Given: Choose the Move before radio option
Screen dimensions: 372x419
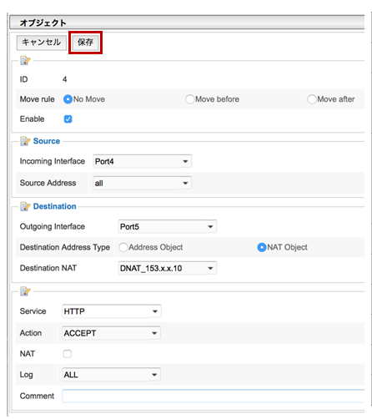Looking at the screenshot, I should tap(189, 99).
